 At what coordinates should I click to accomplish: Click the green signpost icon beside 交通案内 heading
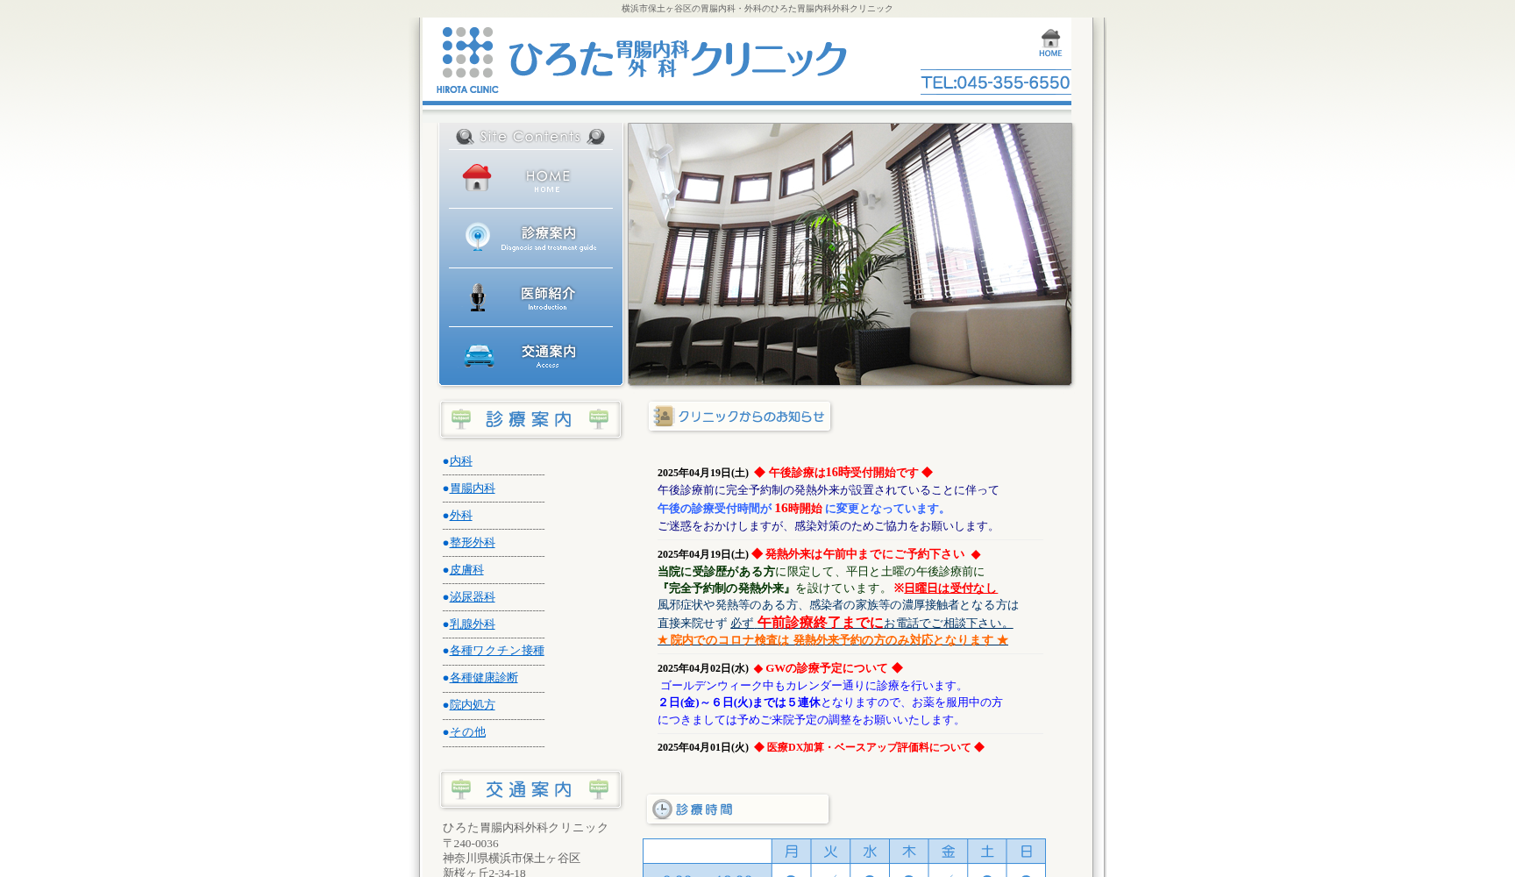(461, 788)
